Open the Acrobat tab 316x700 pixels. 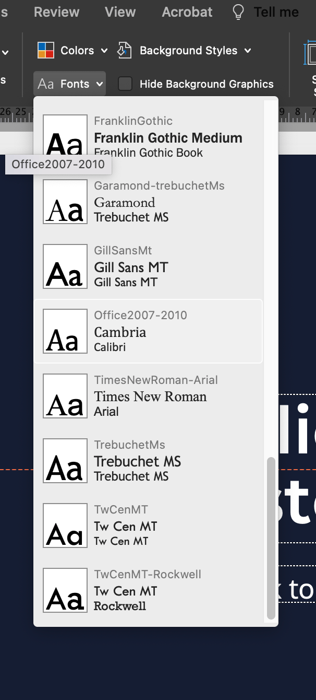[187, 12]
